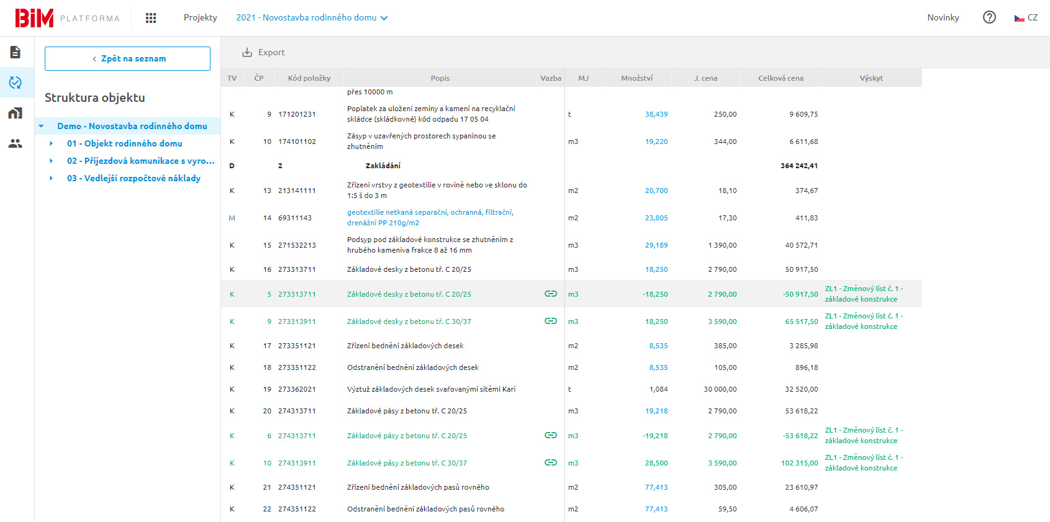
Task: Expand 01 - Objekt rodinného domu node
Action: [51, 143]
